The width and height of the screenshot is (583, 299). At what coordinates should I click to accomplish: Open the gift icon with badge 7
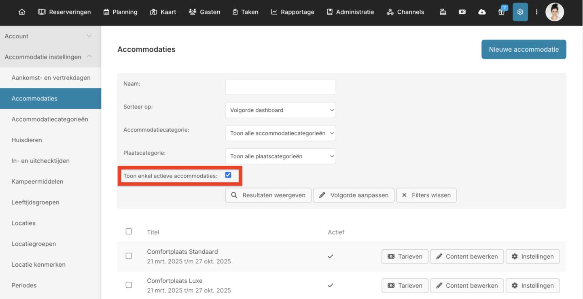pos(501,12)
